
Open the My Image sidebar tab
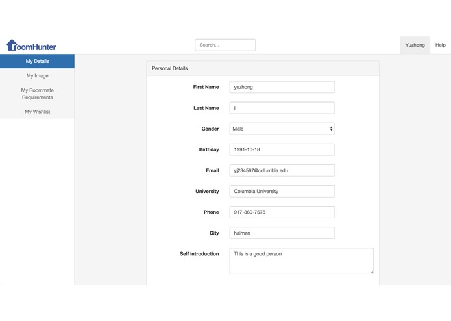click(37, 76)
